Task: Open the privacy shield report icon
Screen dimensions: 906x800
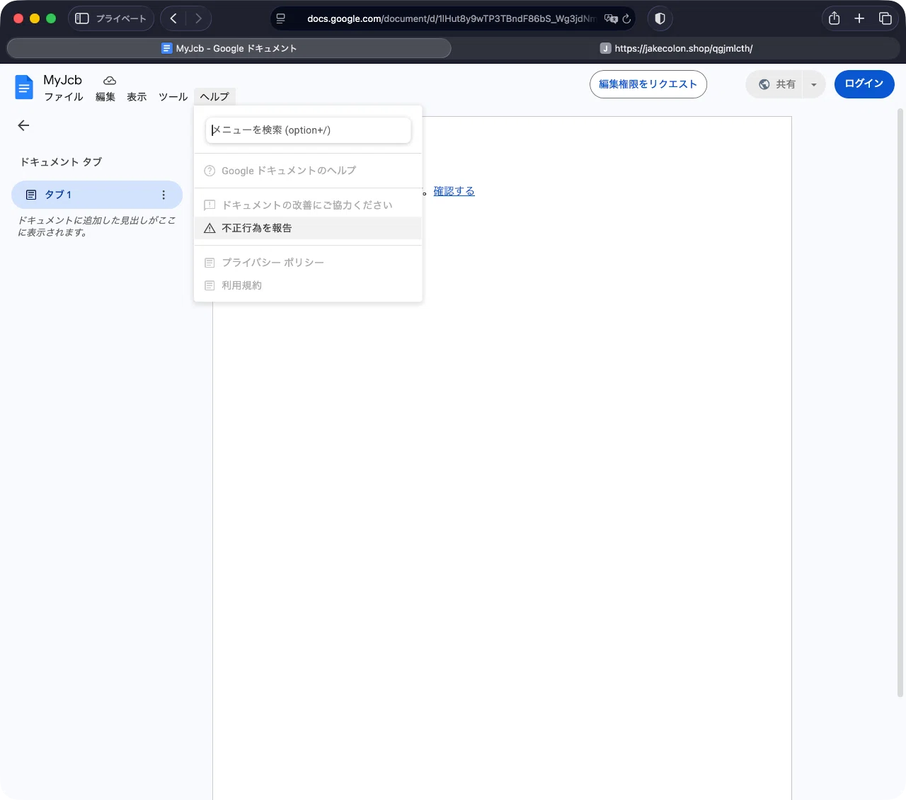Action: click(660, 18)
